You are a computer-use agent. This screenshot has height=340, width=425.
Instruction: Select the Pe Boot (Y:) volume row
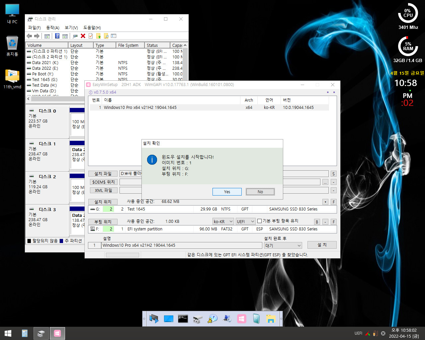tap(105, 74)
